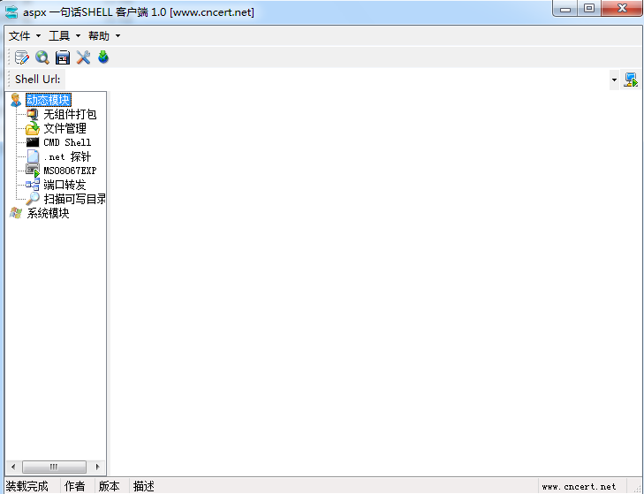Click the 装载完成 status bar text
The image size is (644, 494).
(x=27, y=486)
